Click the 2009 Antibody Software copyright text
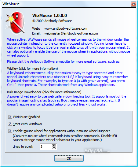Screen dimensions: 138x167 coord(52,21)
